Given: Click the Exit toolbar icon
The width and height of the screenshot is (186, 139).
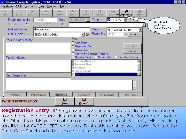Looking at the screenshot, I should [139, 13].
